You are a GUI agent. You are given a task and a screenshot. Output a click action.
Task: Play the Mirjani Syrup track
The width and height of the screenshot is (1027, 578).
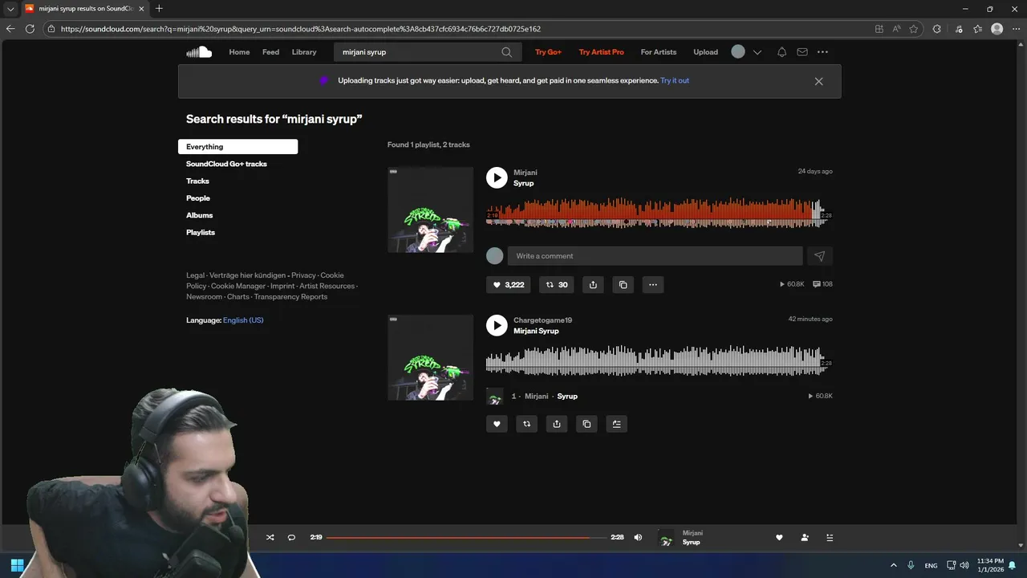point(497,177)
